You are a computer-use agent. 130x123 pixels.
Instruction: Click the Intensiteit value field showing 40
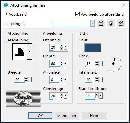coord(90,80)
